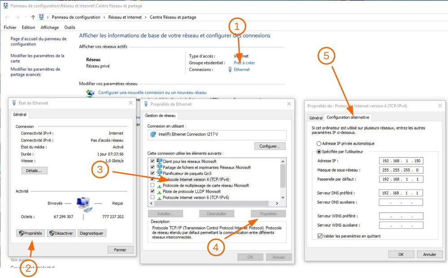This screenshot has height=278, width=448.
Task: Go back using the back arrow
Action: point(8,17)
